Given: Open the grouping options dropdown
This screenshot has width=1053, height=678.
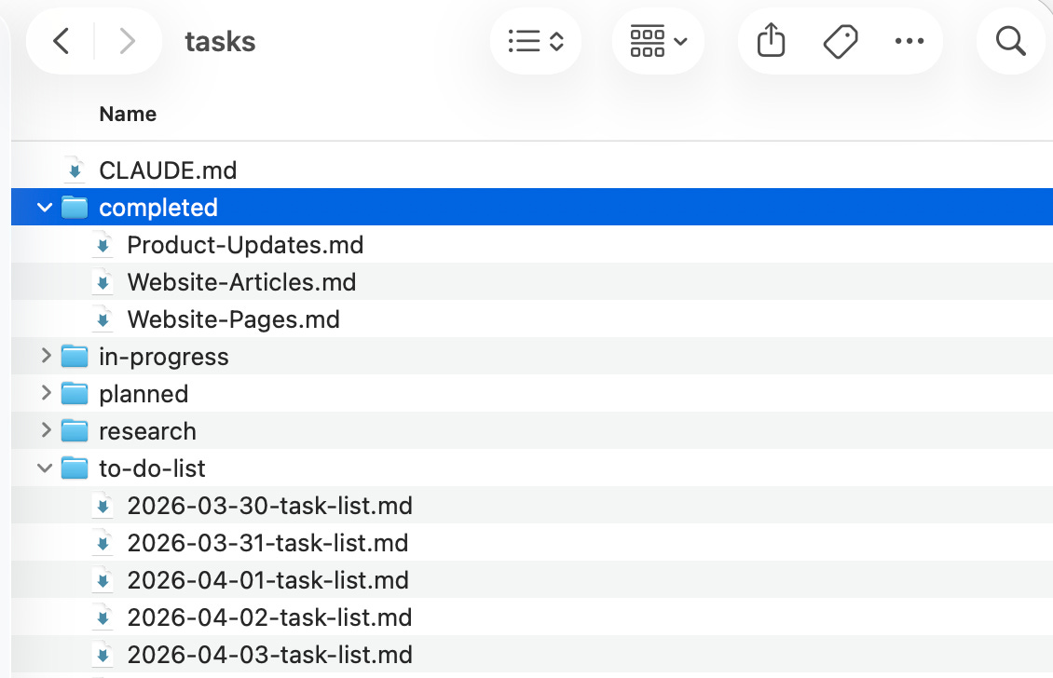Looking at the screenshot, I should tap(658, 41).
